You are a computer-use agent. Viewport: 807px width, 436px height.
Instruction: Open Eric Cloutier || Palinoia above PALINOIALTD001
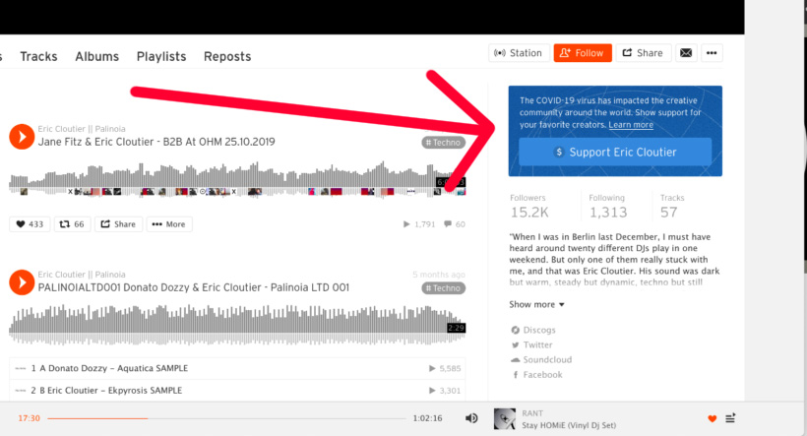[x=82, y=275]
